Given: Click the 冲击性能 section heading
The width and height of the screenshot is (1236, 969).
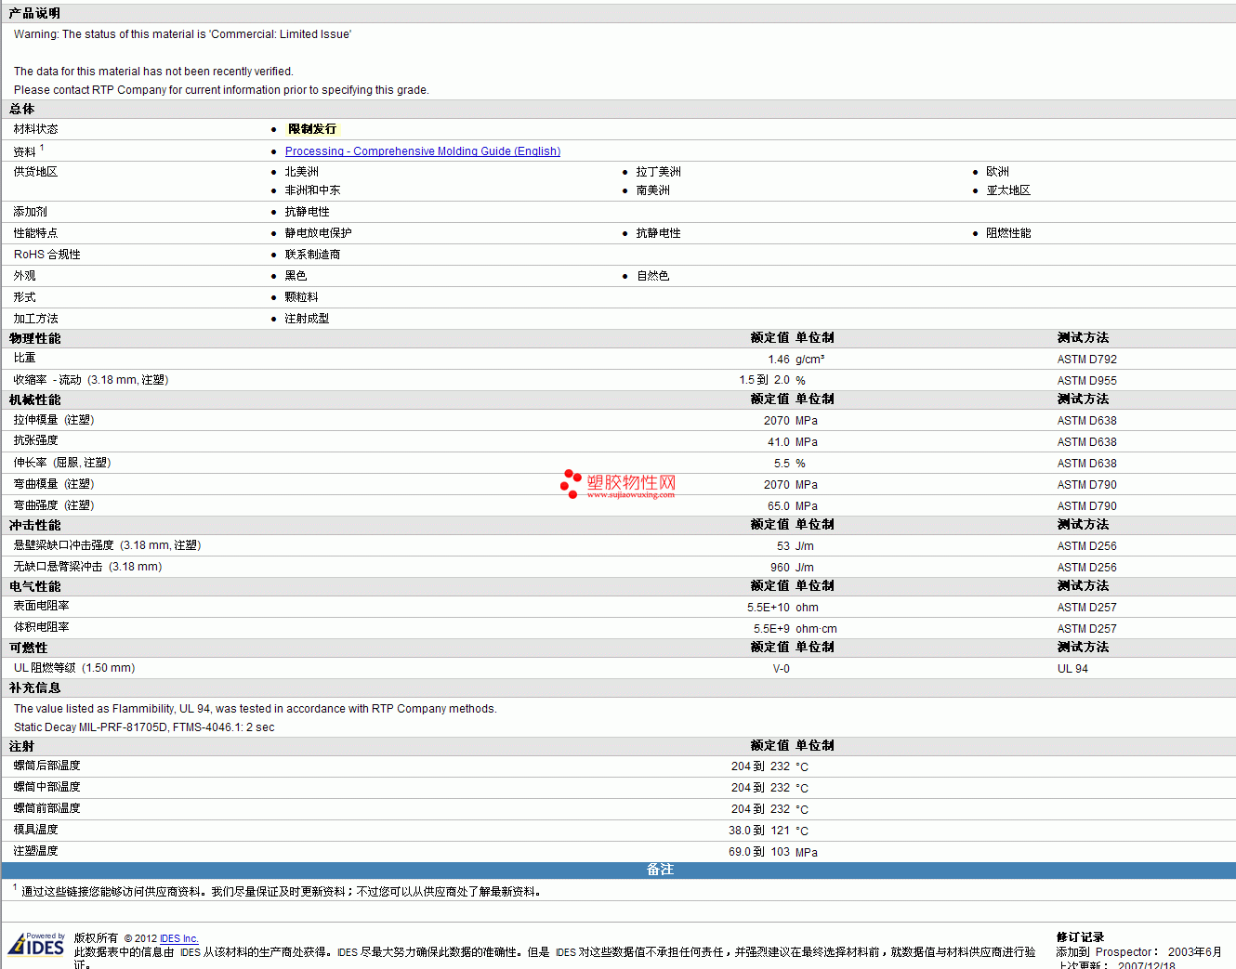Looking at the screenshot, I should pos(34,525).
